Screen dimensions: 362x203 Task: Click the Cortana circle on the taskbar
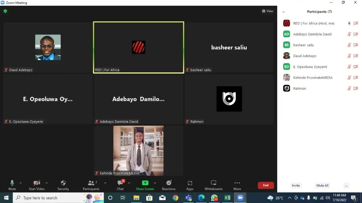coord(110,198)
